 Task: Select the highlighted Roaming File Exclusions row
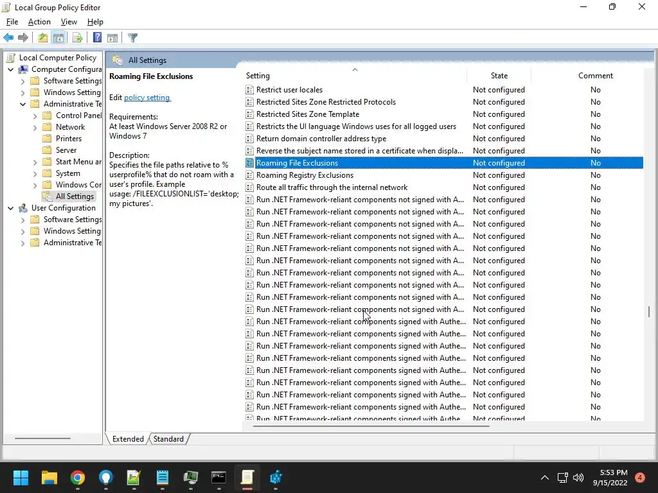[x=443, y=162]
